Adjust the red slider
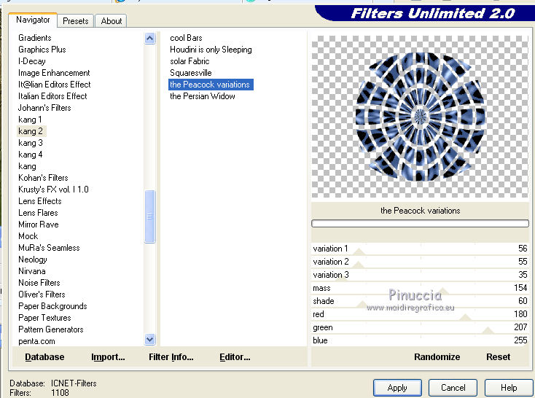 [420, 314]
